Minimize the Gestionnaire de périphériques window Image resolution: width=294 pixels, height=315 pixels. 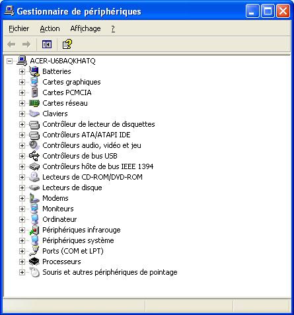(x=252, y=11)
